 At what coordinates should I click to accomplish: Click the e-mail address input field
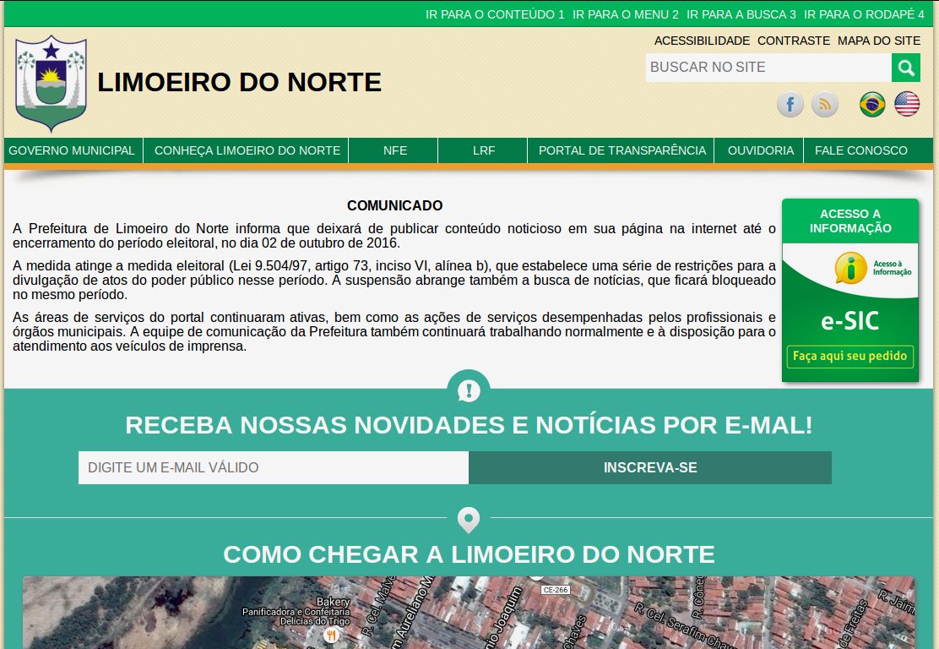(x=273, y=467)
